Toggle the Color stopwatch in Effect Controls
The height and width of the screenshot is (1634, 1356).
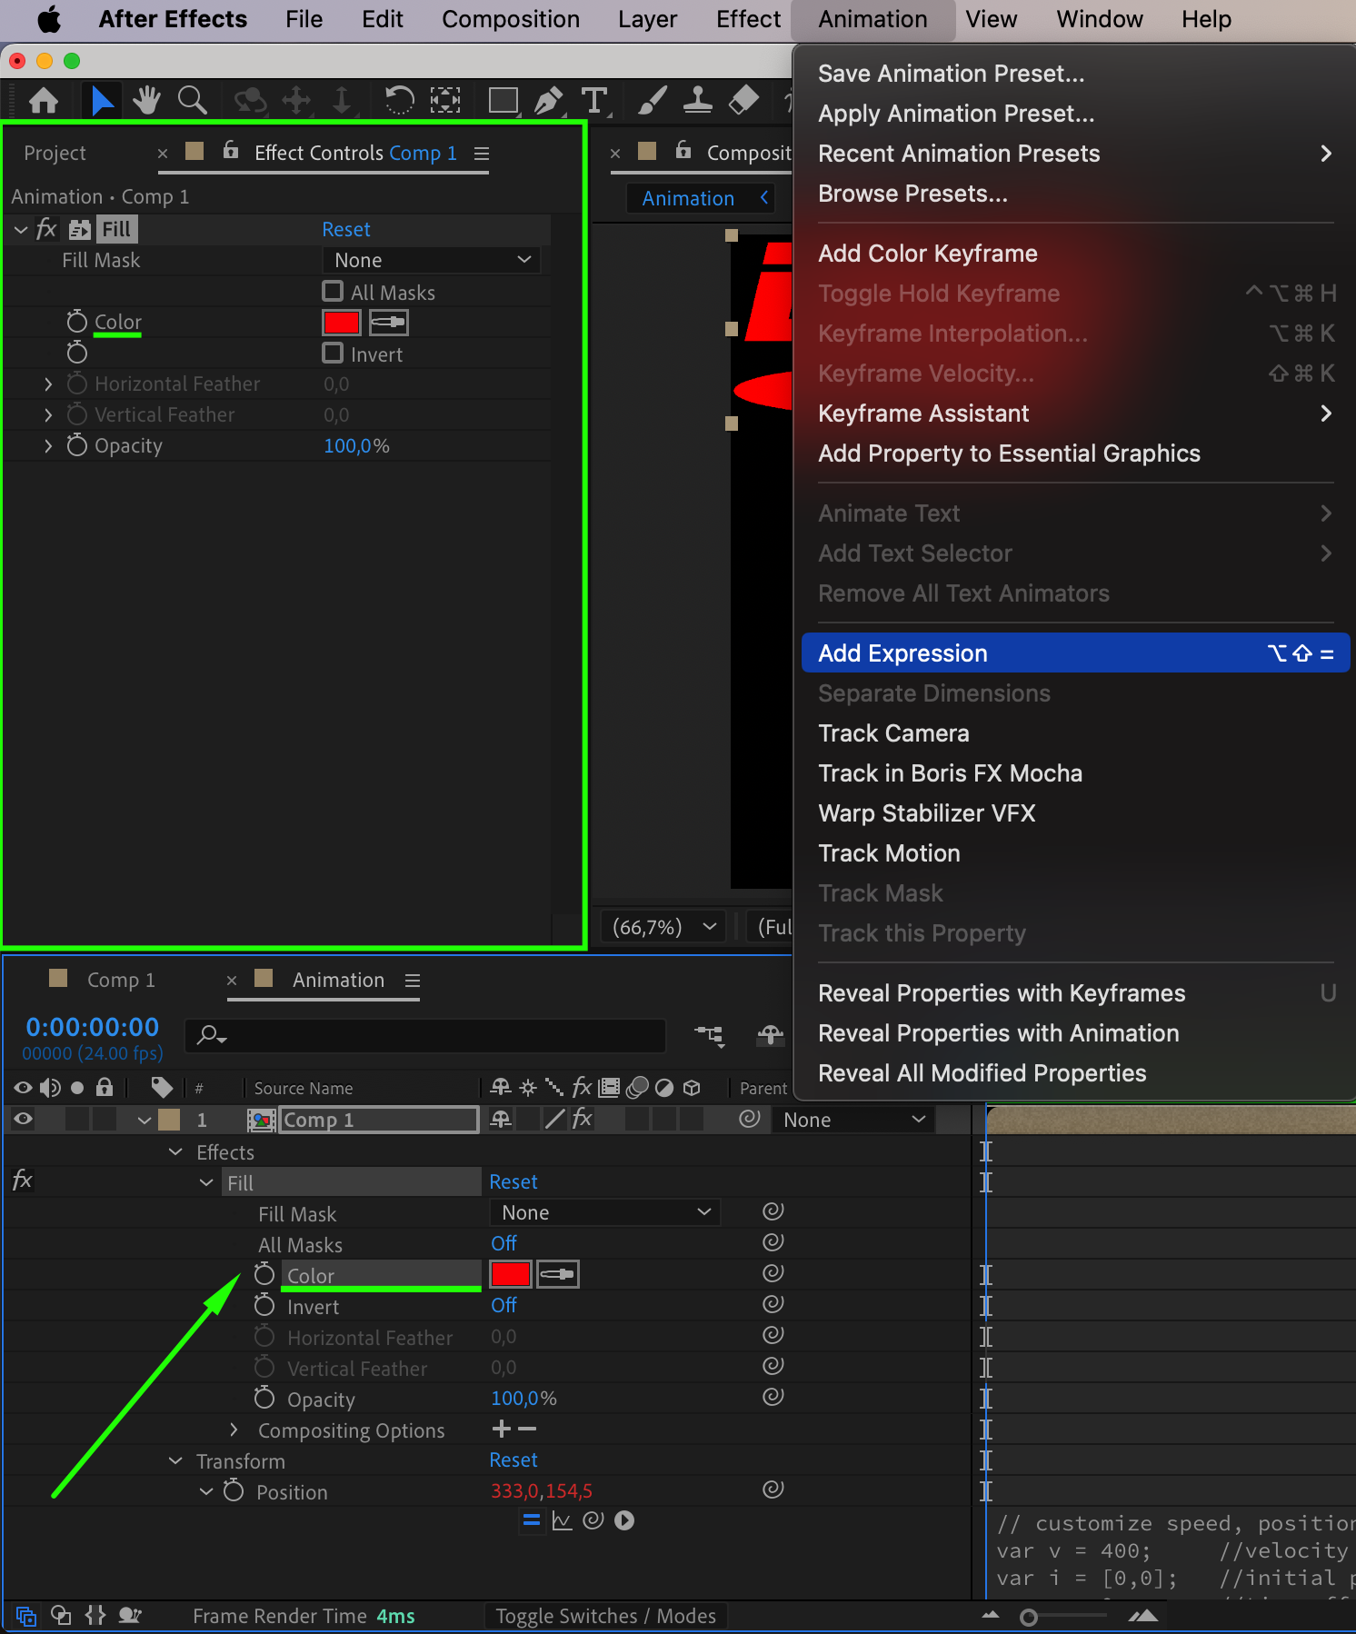77,322
